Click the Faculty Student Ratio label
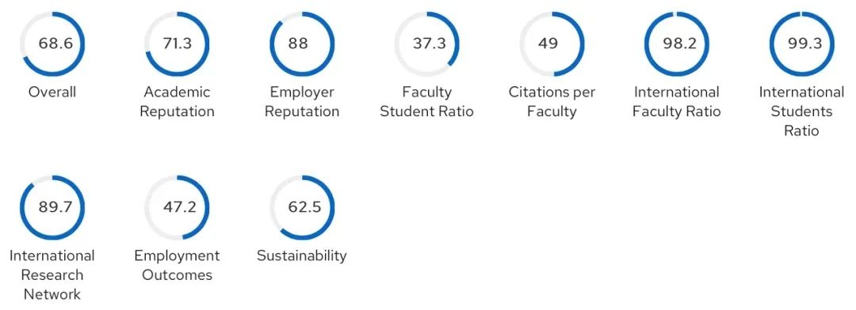This screenshot has width=856, height=310. coord(427,102)
